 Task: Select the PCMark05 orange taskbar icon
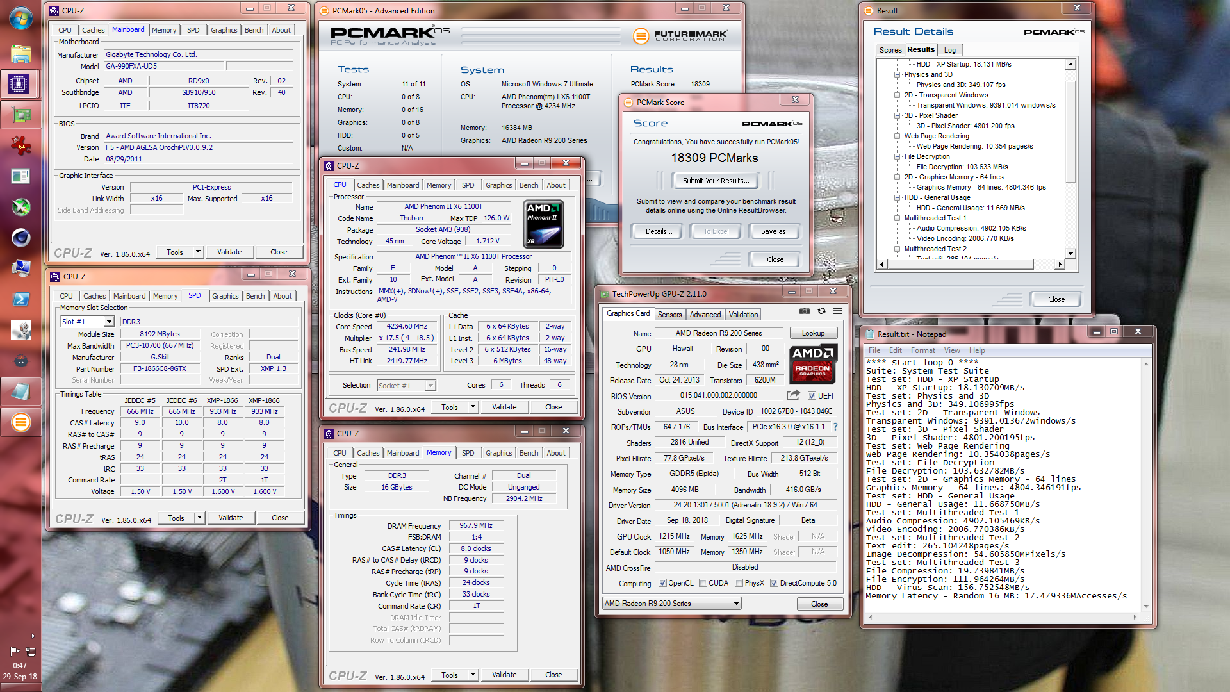pos(21,422)
